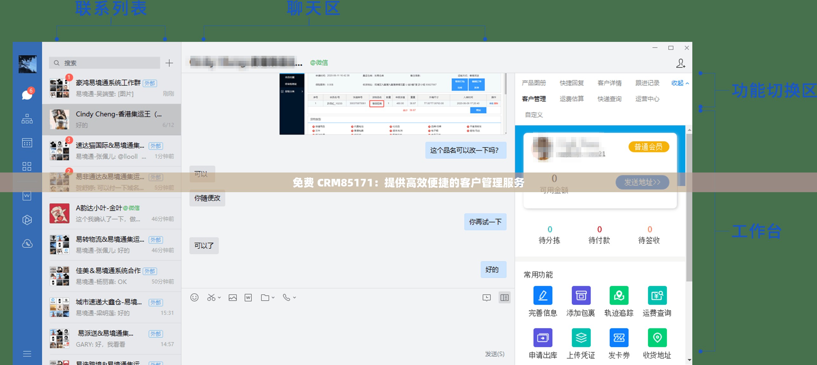Click the 发卡券 function icon
Image resolution: width=817 pixels, height=365 pixels.
[x=619, y=338]
